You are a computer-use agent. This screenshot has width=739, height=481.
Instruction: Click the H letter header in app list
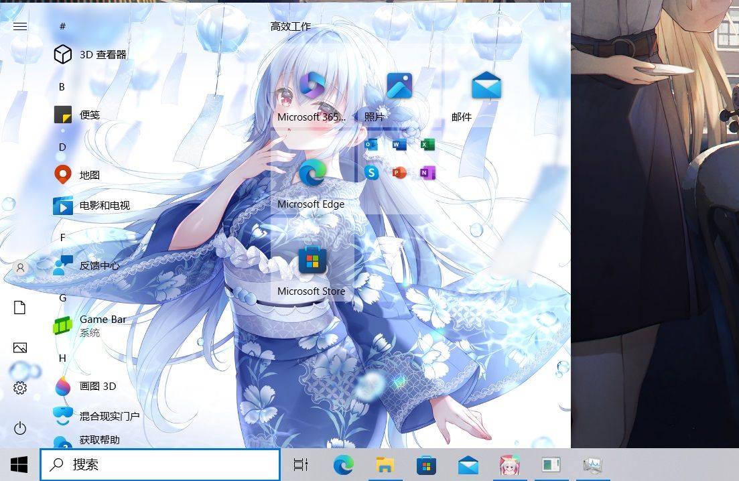62,358
